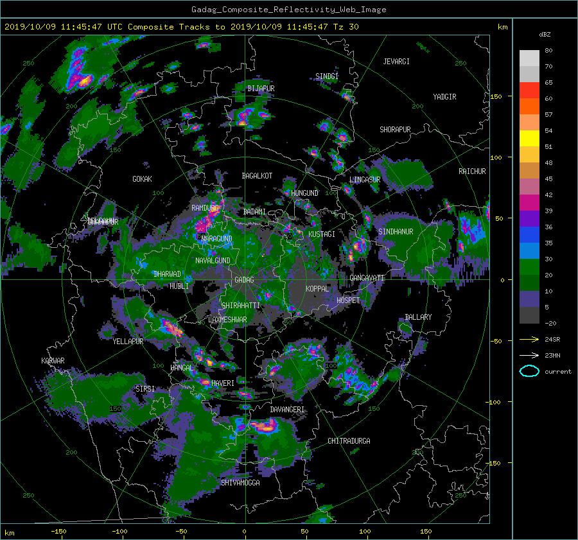Click the white 23MN track arrow in legend
578x540 pixels.
[x=529, y=355]
